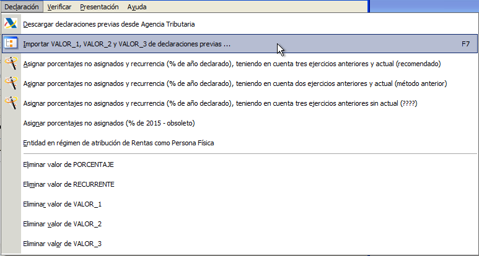Click the Agencia Tributaria logo icon
Image resolution: width=479 pixels, height=256 pixels.
[x=11, y=23]
